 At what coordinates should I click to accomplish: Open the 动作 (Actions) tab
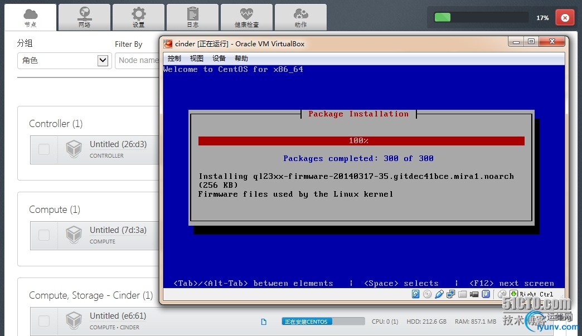pyautogui.click(x=300, y=17)
